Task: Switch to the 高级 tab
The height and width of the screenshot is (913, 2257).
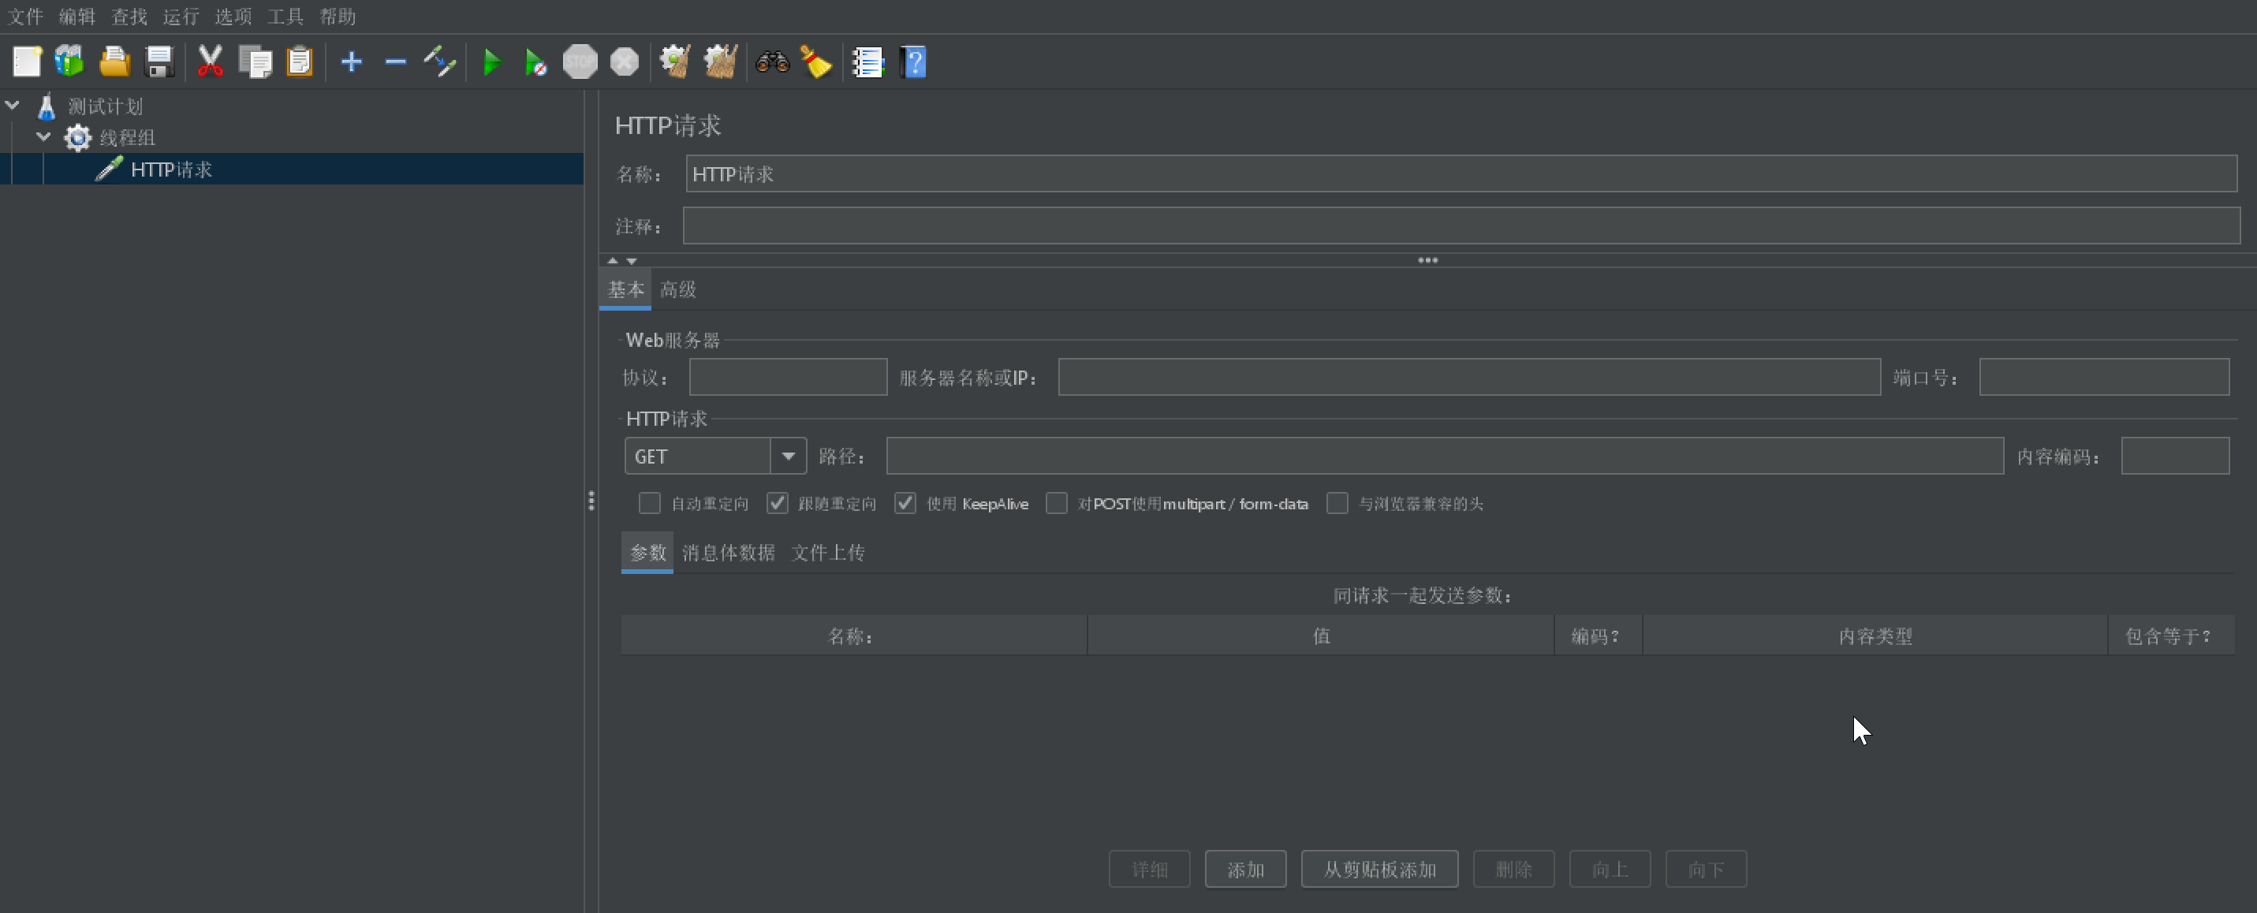Action: 678,289
